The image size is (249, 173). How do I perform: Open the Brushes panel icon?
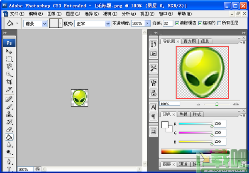click(x=154, y=83)
